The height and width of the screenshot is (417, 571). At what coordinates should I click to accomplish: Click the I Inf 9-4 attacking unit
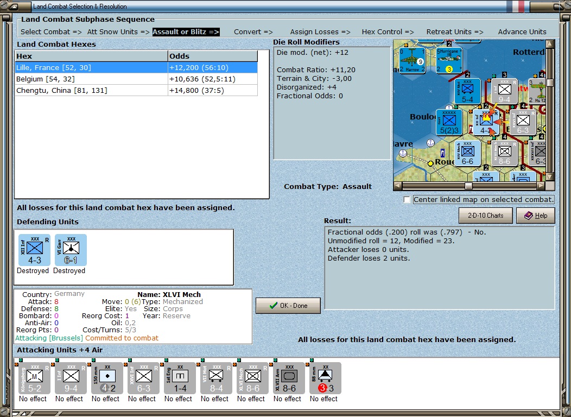point(71,378)
